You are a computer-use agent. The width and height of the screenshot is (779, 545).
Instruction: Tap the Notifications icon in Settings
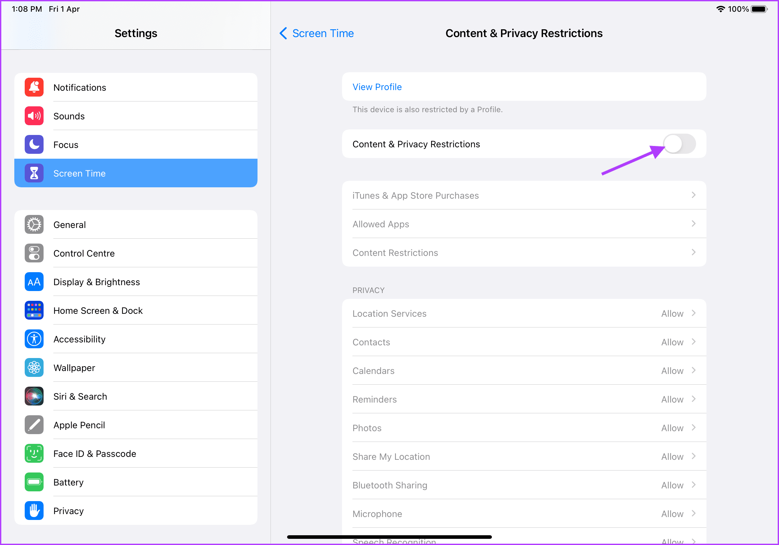[x=34, y=87]
